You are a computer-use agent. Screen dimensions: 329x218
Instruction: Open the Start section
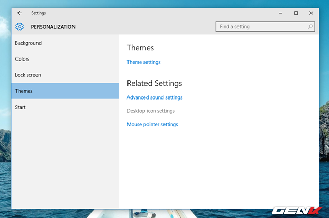pyautogui.click(x=65, y=107)
